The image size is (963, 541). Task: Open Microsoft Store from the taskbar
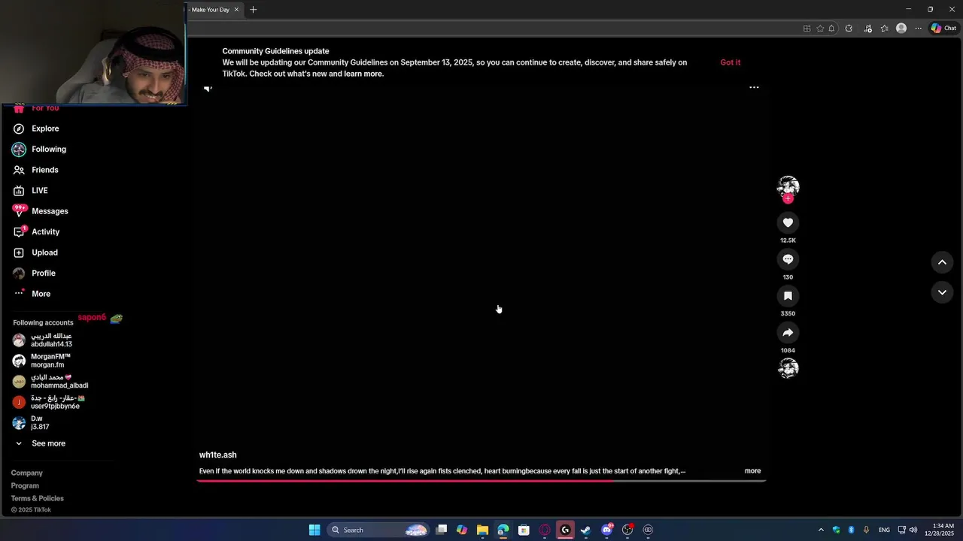click(x=524, y=530)
